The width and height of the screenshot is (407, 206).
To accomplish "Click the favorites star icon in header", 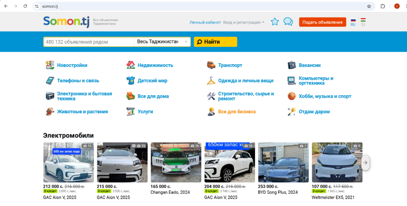I will tap(275, 22).
